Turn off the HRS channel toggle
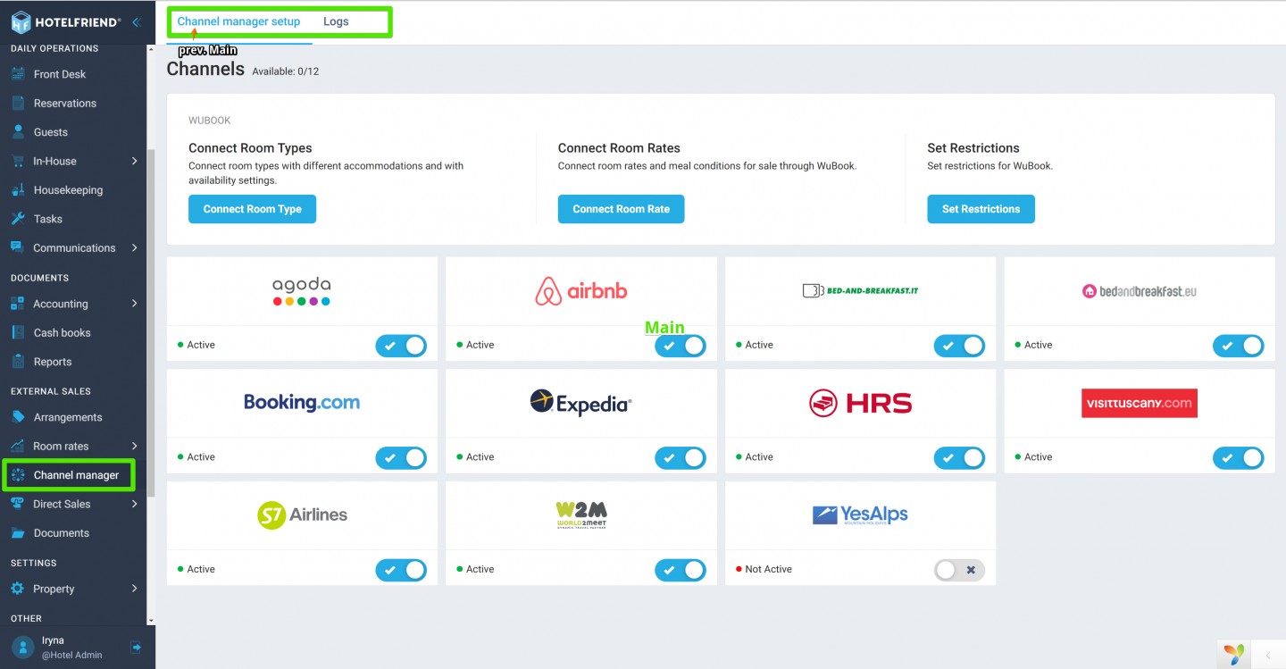 pyautogui.click(x=959, y=458)
